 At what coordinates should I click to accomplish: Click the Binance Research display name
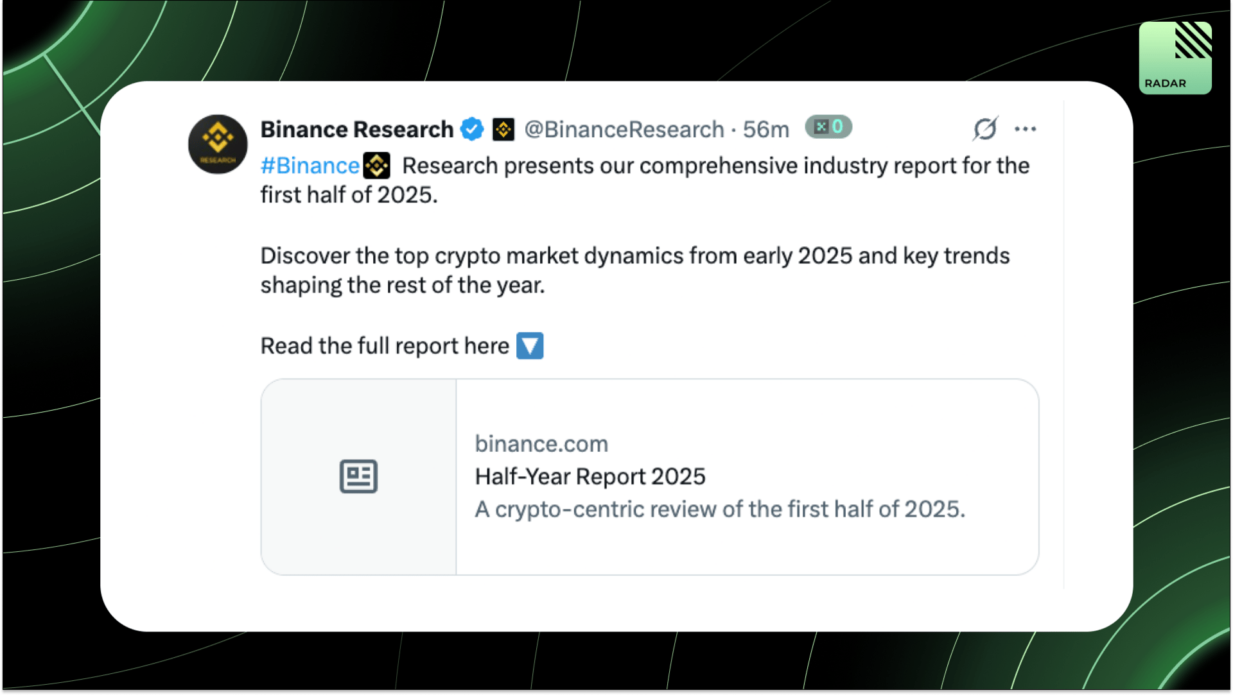[x=357, y=130]
